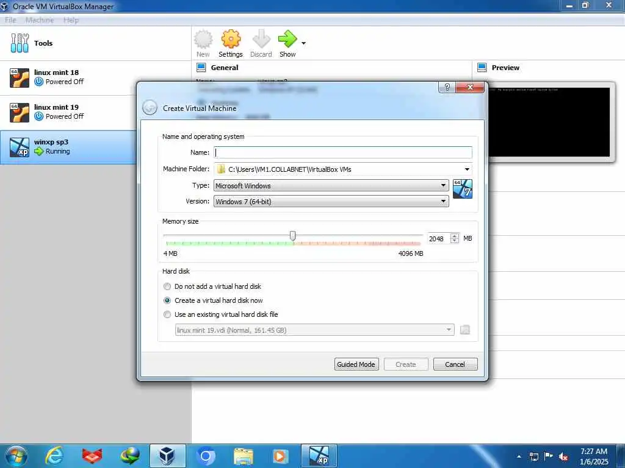Click the dialog back arrow icon

(150, 108)
